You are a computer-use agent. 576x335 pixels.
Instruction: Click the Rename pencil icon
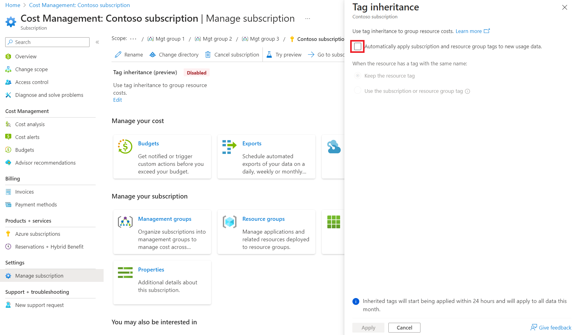(x=118, y=55)
